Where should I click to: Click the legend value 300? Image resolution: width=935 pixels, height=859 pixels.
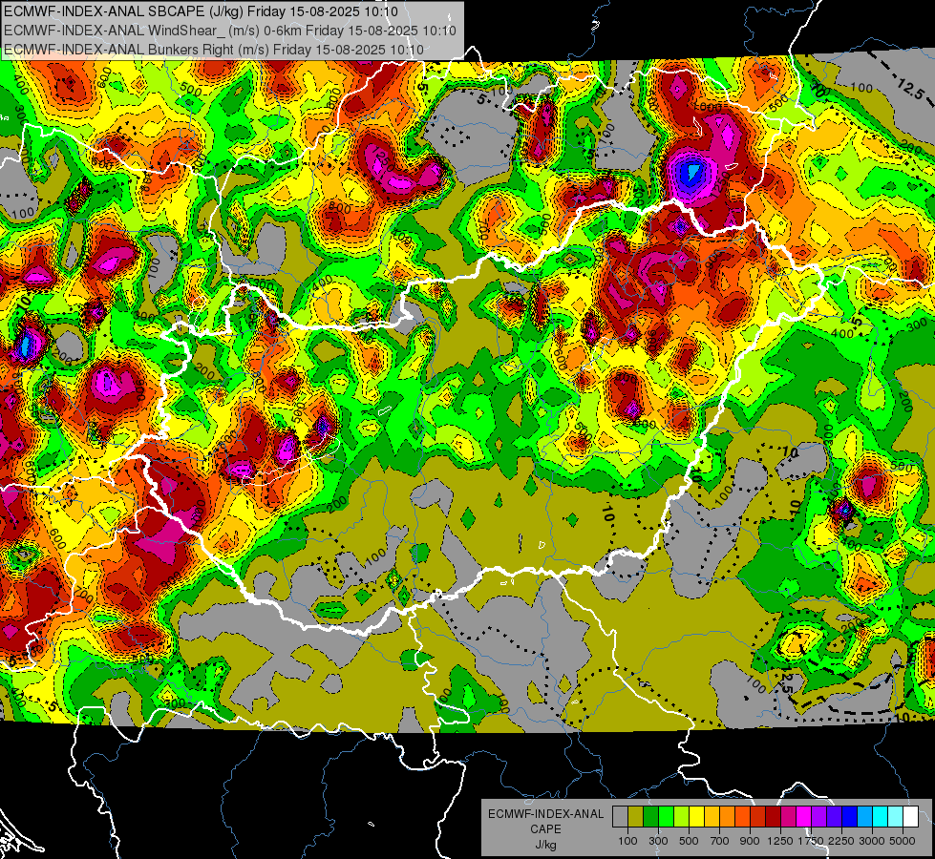coord(658,841)
